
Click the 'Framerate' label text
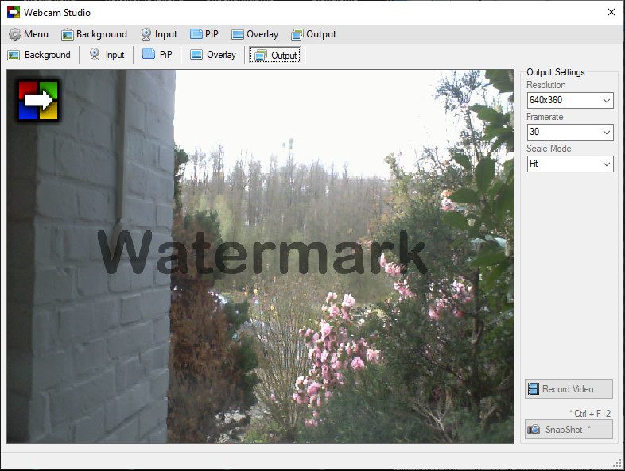[545, 117]
